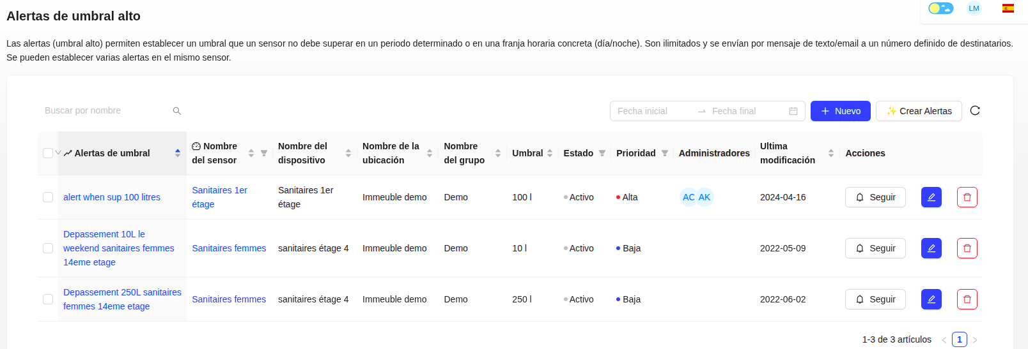1028x349 pixels.
Task: Click the date '2024-04-16'
Action: pyautogui.click(x=783, y=197)
